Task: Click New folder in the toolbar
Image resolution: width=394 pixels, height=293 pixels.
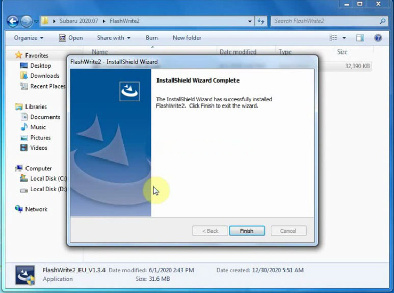Action: point(187,38)
